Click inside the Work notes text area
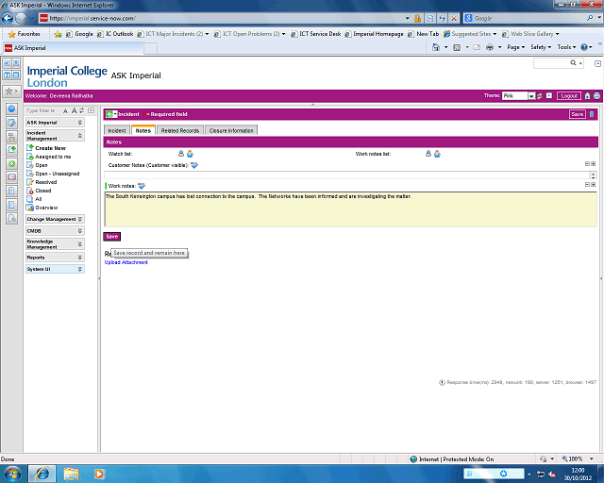604x483 pixels. [349, 208]
